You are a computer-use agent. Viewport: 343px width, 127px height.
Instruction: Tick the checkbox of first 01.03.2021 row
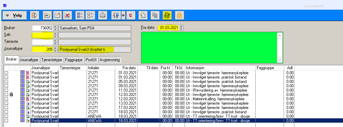point(6,73)
